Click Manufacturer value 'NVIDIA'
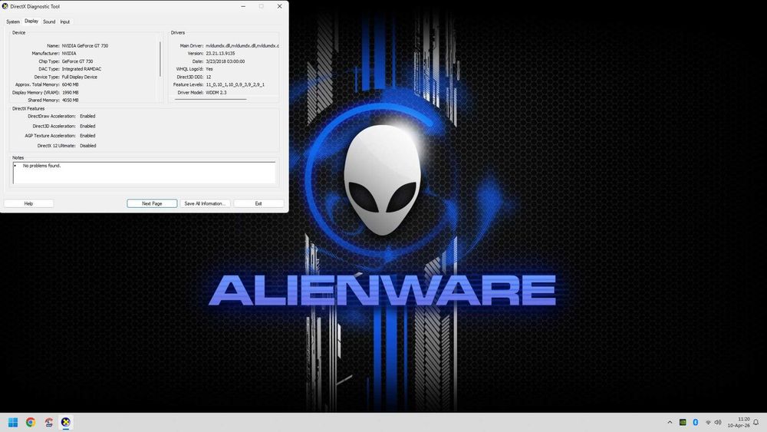This screenshot has width=767, height=432. 69,53
